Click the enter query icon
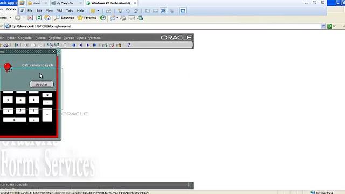 pyautogui.click(x=50, y=45)
